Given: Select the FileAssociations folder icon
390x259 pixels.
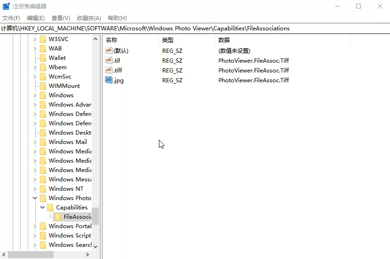Looking at the screenshot, I should 58,217.
